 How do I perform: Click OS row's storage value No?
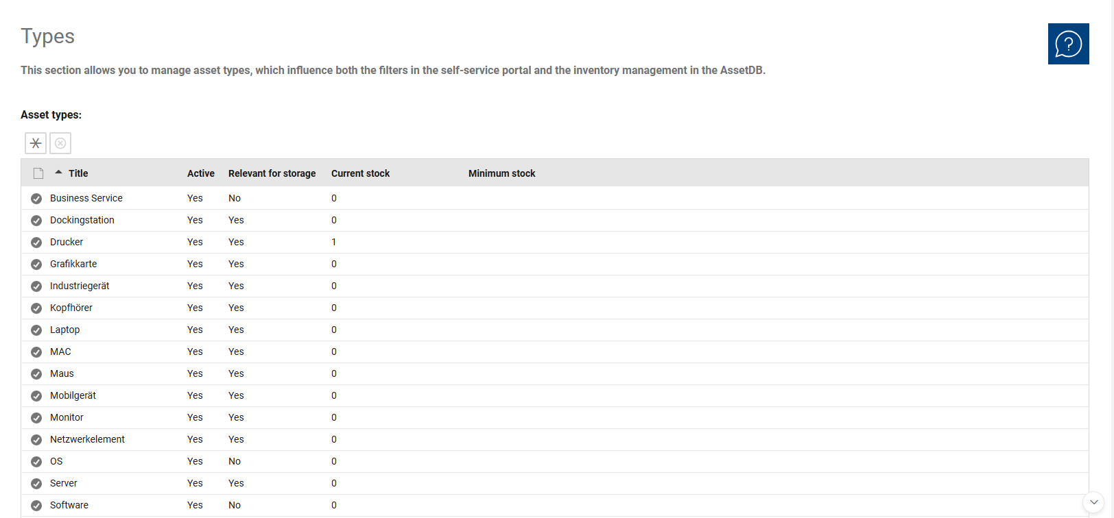[235, 461]
